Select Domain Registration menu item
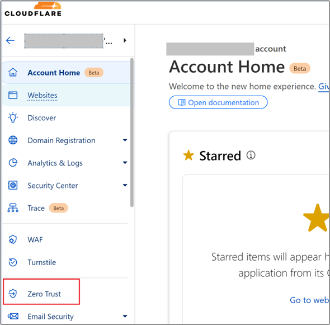The height and width of the screenshot is (325, 330). [62, 140]
